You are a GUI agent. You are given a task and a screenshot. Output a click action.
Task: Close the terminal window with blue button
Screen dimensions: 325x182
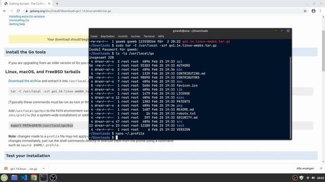pyautogui.click(x=288, y=31)
